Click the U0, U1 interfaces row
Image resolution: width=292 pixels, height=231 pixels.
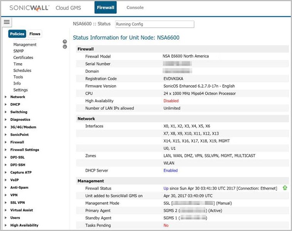[169, 148]
